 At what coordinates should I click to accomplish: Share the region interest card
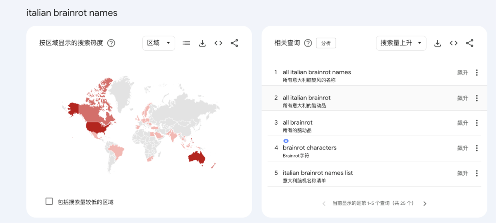coord(234,43)
